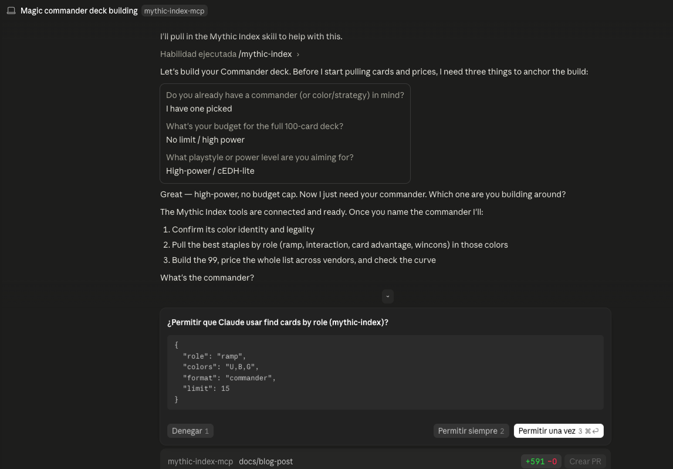Expand the Habilidad ejecutada /mythic-index chevron

pyautogui.click(x=298, y=54)
